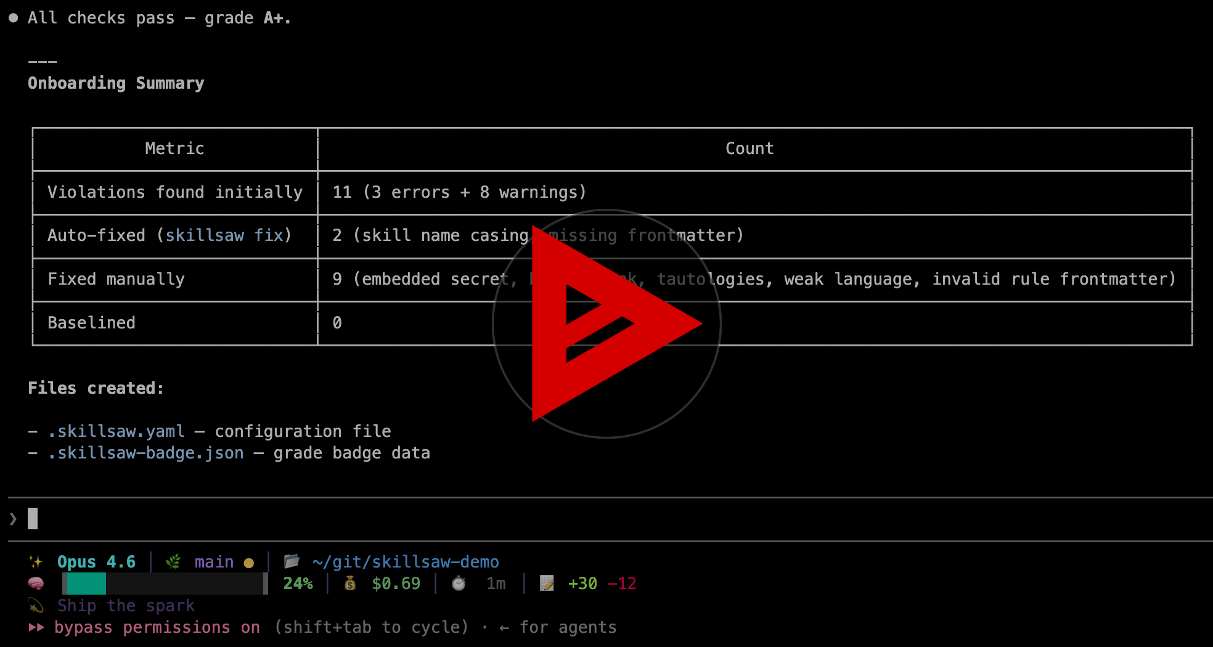Image resolution: width=1213 pixels, height=647 pixels.
Task: Click the ~/git/skillsaw-demo path
Action: point(406,562)
